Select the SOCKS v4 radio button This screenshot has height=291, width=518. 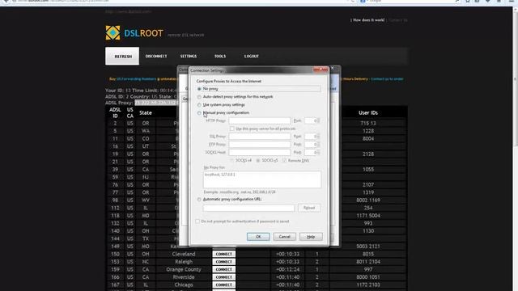pos(232,160)
